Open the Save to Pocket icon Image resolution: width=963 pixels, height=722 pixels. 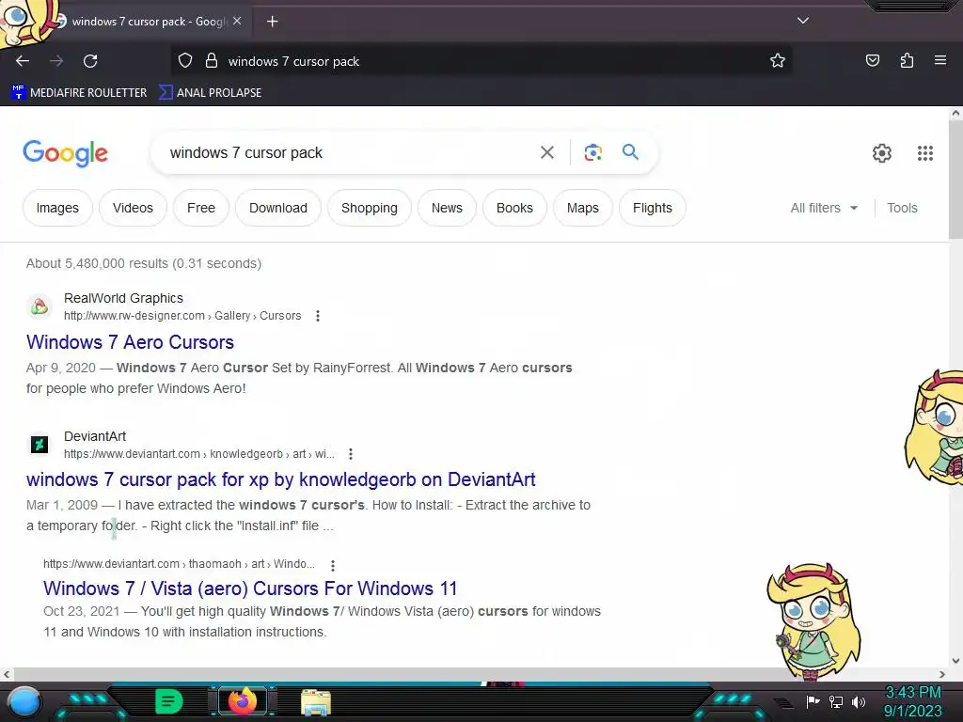[x=872, y=61]
